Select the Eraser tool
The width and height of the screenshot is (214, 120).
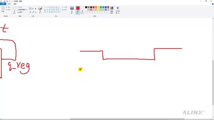tap(30, 12)
